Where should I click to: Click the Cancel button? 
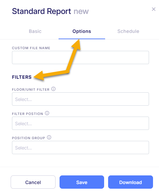click(33, 182)
